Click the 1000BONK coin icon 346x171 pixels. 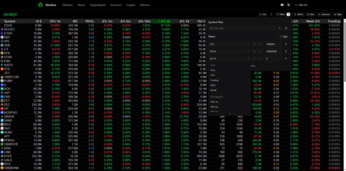pyautogui.click(x=2, y=168)
